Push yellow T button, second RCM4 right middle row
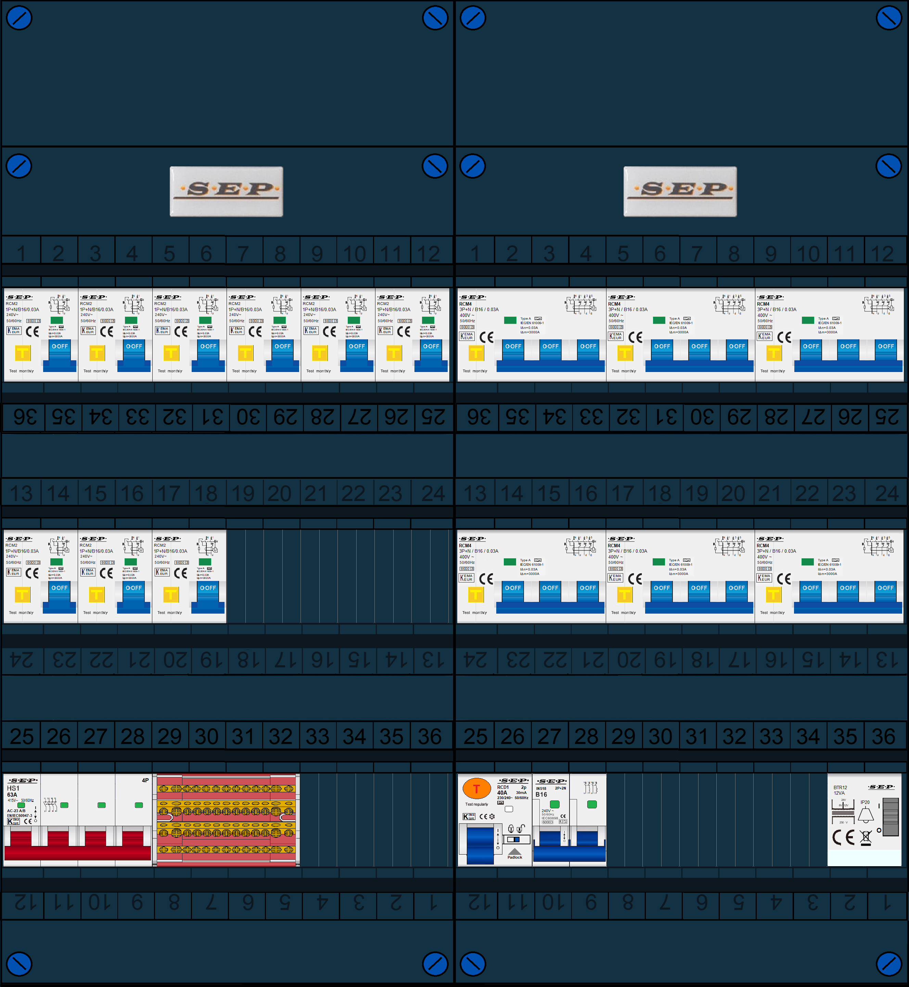 coord(624,594)
